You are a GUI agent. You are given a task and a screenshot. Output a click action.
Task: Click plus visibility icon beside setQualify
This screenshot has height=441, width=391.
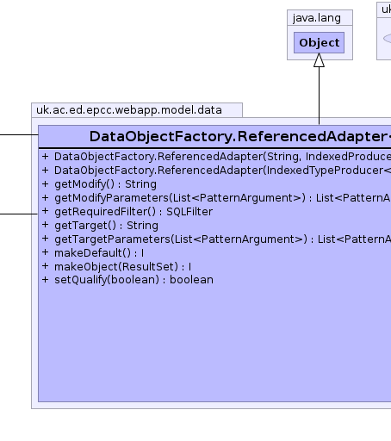point(45,279)
